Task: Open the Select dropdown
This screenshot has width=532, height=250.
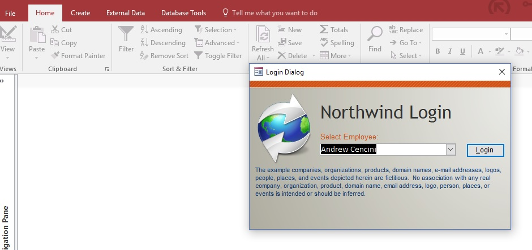Action: click(x=406, y=55)
